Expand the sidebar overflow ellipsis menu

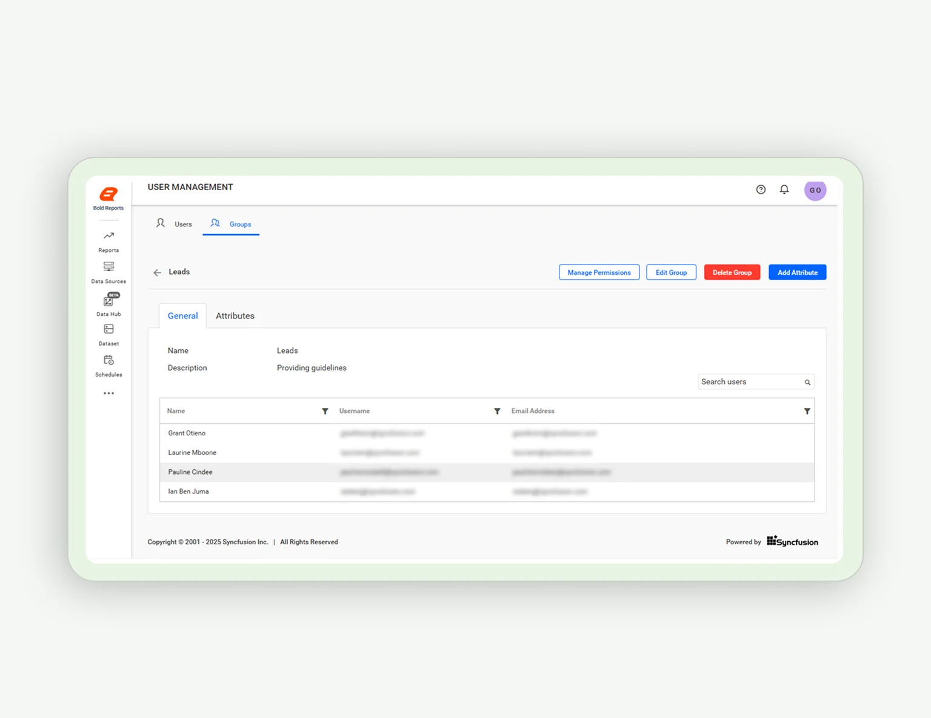pyautogui.click(x=108, y=393)
